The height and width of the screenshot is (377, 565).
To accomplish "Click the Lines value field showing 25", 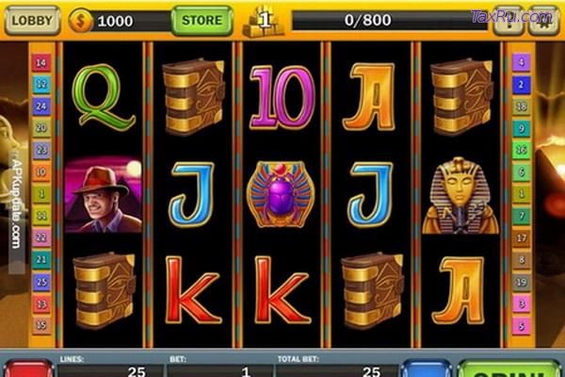I will pyautogui.click(x=111, y=370).
